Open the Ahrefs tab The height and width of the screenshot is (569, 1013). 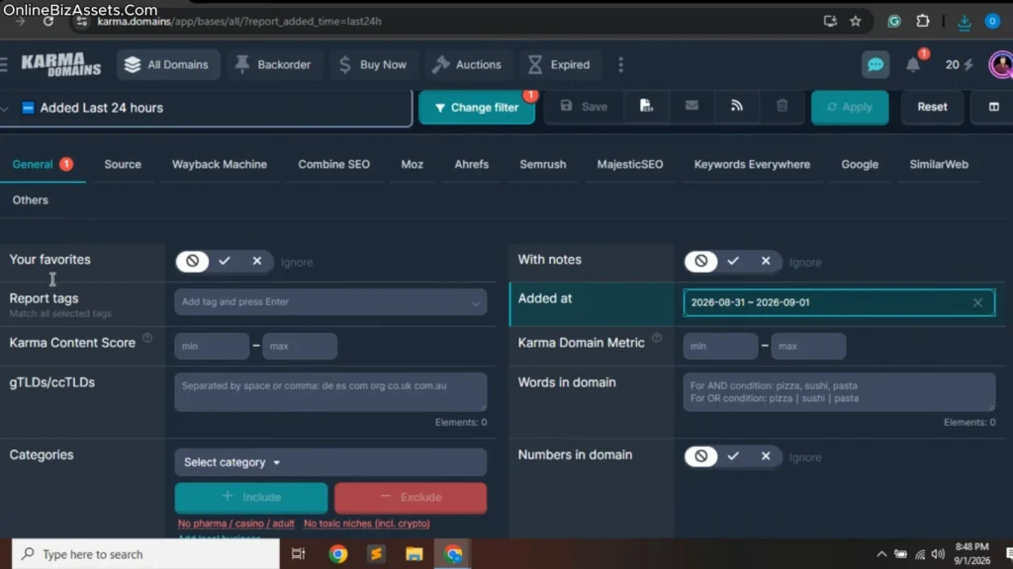pyautogui.click(x=472, y=165)
